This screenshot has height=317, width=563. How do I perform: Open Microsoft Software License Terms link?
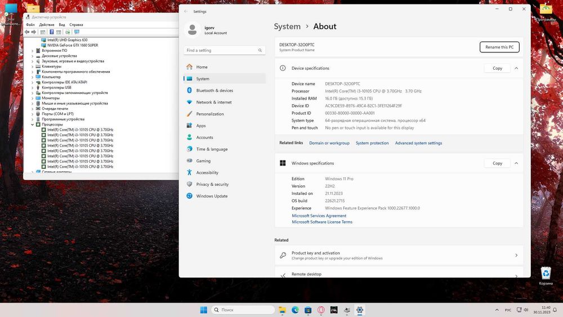coord(322,222)
